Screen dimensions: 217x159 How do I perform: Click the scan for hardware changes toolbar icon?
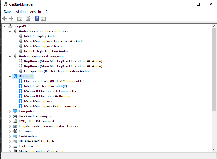tap(43, 19)
